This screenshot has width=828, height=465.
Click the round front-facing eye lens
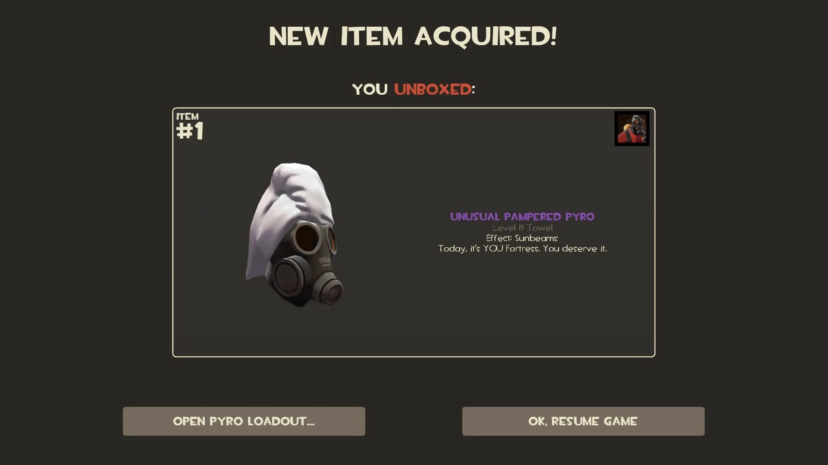(307, 239)
